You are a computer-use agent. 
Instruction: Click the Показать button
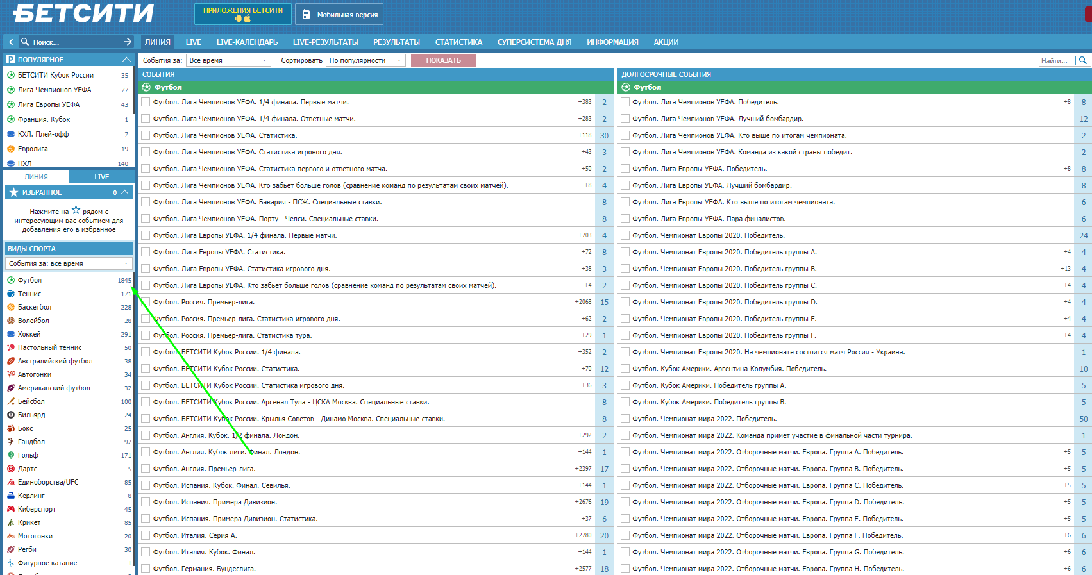pyautogui.click(x=444, y=60)
